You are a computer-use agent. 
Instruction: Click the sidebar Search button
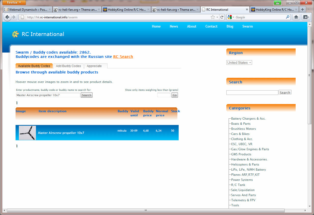tap(285, 93)
